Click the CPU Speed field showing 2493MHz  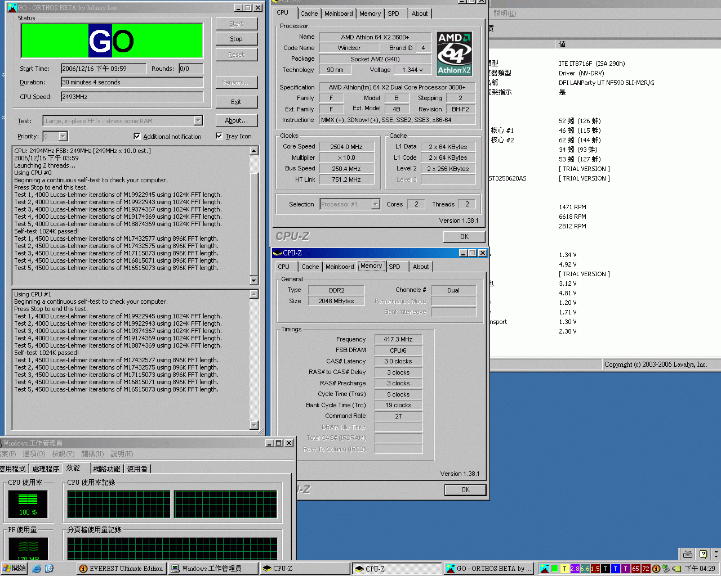click(132, 97)
